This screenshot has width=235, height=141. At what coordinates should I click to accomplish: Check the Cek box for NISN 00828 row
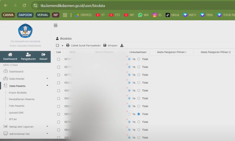point(59,83)
